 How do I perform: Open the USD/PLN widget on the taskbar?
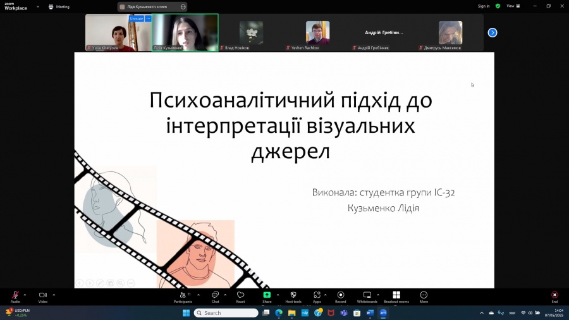click(x=18, y=313)
